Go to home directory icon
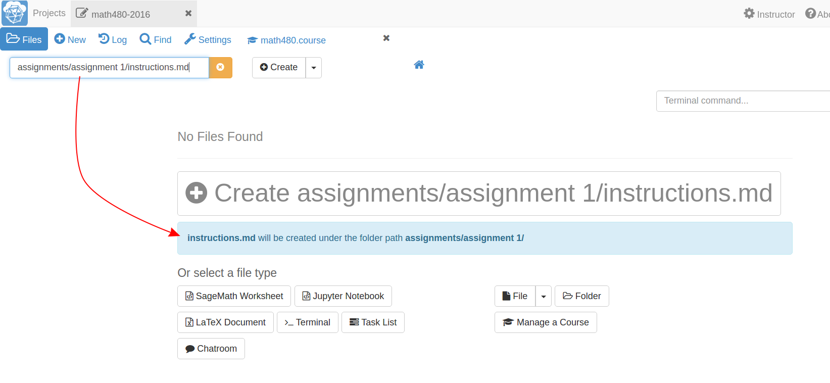Viewport: 830px width, 383px height. pos(419,65)
